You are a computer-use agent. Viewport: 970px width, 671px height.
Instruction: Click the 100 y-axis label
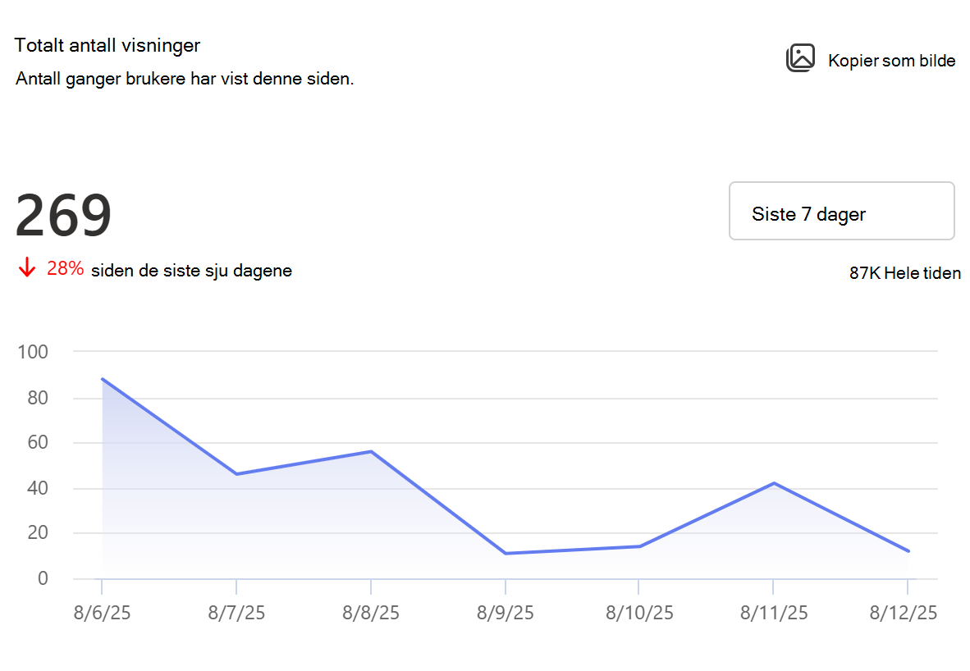(33, 352)
